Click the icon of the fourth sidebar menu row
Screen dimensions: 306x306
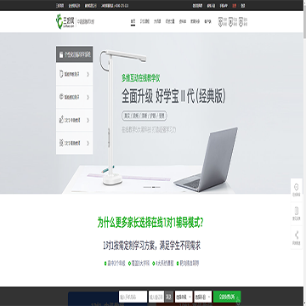coord(61,143)
